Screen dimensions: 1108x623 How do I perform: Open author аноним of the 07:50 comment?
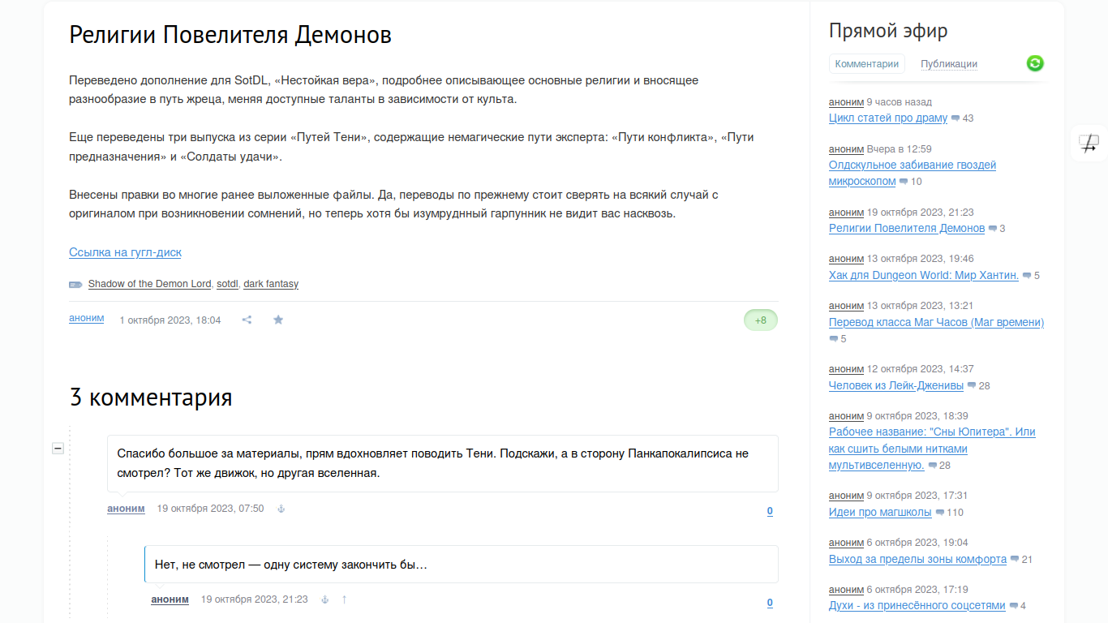pos(126,509)
